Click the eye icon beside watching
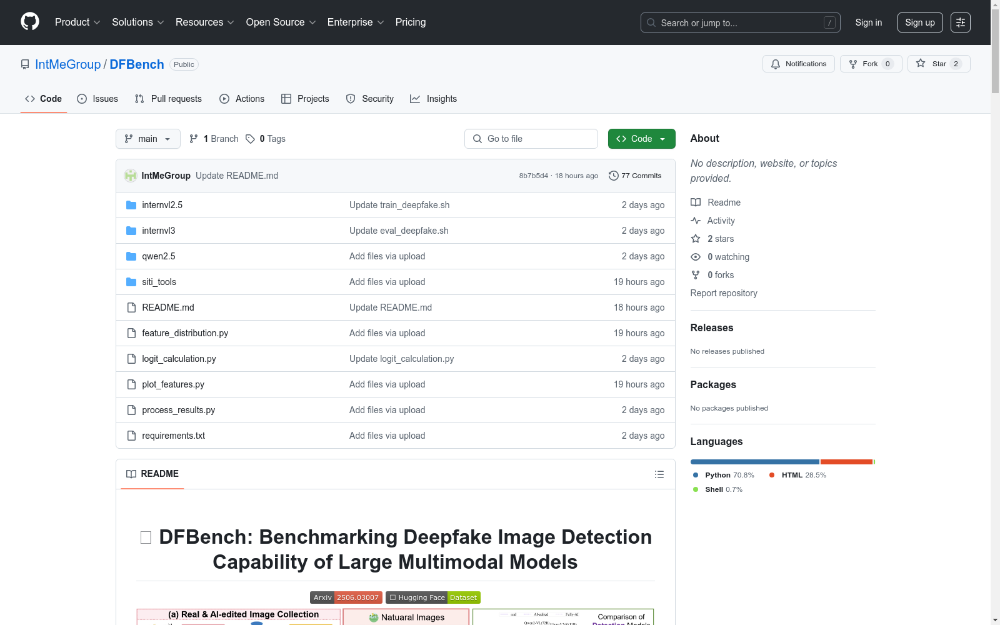Viewport: 1000px width, 625px height. click(696, 257)
